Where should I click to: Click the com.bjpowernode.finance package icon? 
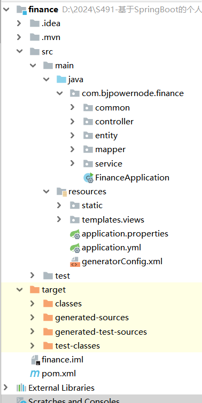pyautogui.click(x=75, y=93)
